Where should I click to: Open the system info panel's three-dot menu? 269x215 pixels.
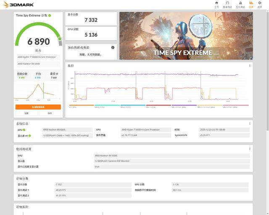click(x=250, y=124)
